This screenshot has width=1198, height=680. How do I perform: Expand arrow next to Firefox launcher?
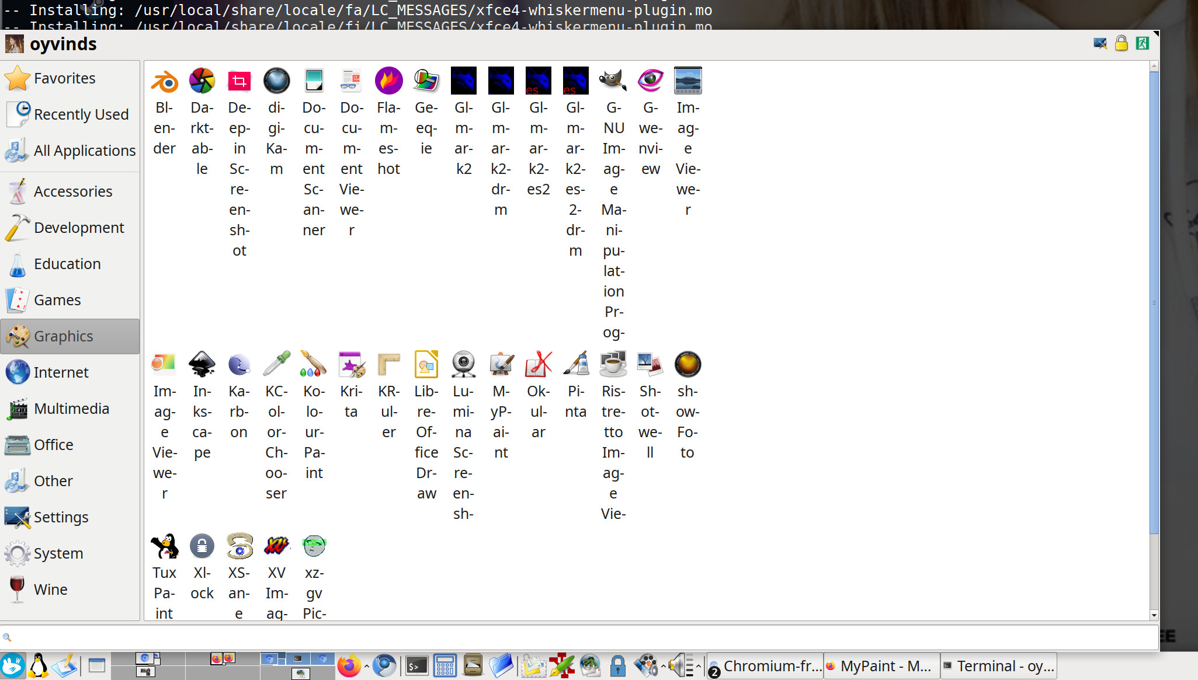(x=366, y=666)
